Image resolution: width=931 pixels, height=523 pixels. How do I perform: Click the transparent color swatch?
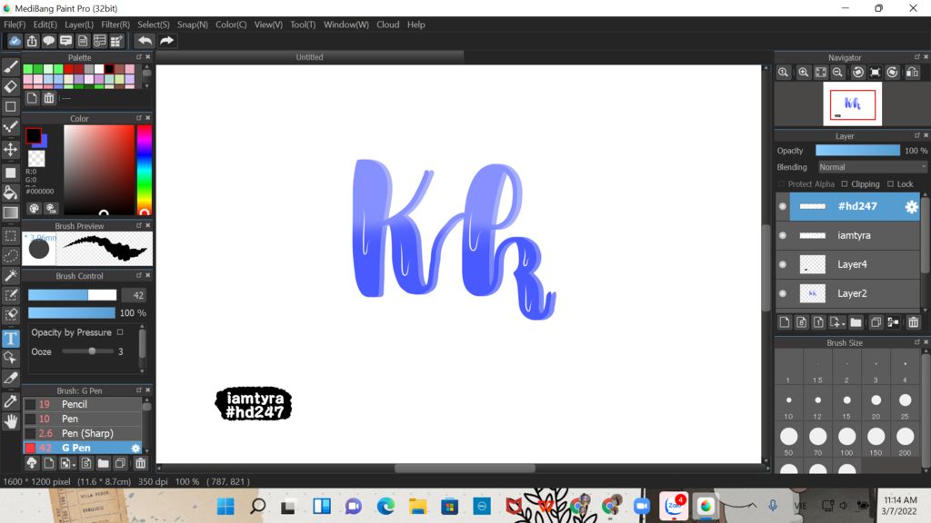[36, 158]
